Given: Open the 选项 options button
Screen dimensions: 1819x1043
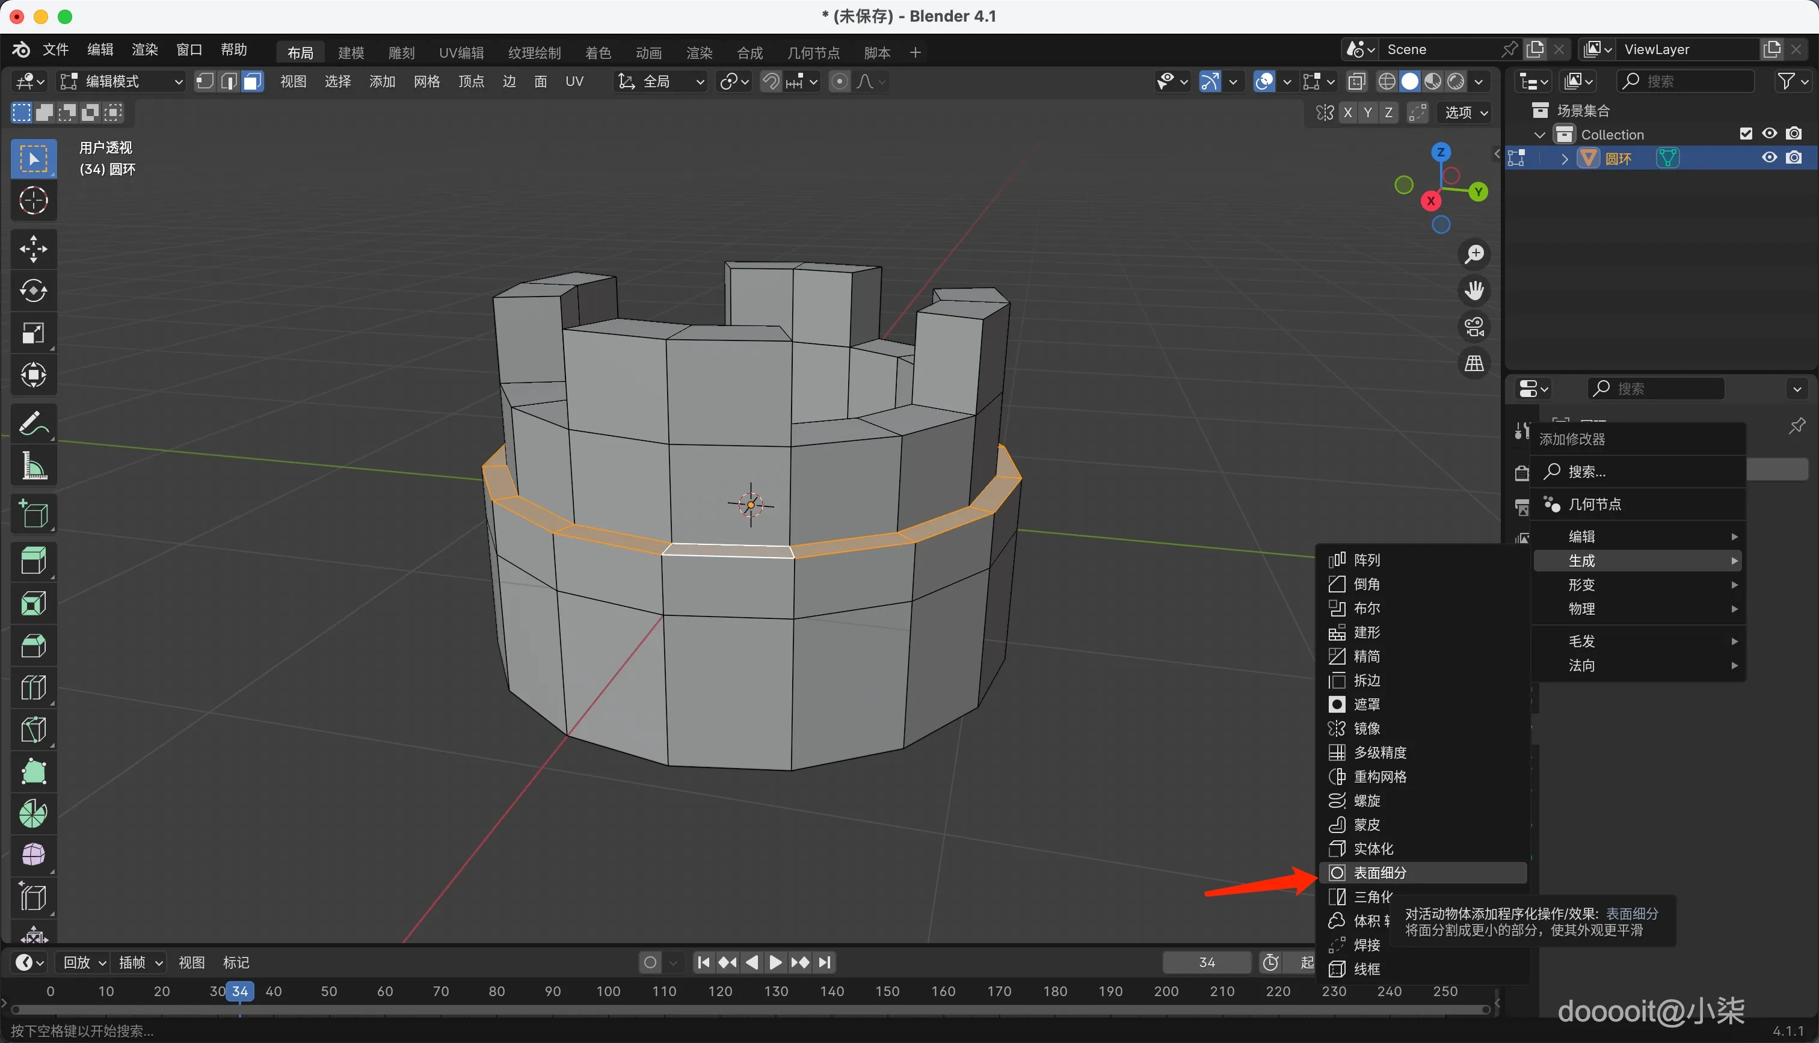Looking at the screenshot, I should (1466, 112).
